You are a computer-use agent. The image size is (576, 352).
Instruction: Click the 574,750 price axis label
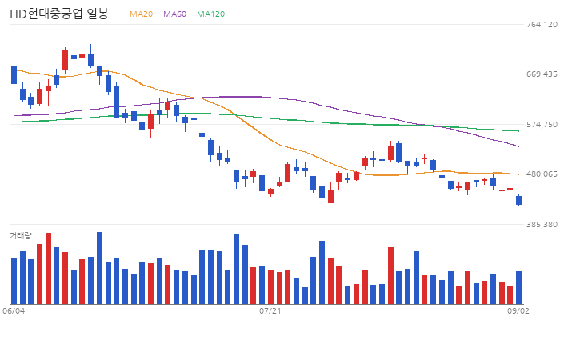point(542,125)
